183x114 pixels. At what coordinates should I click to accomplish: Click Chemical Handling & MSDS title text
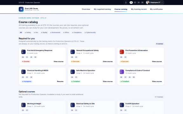click(38, 71)
